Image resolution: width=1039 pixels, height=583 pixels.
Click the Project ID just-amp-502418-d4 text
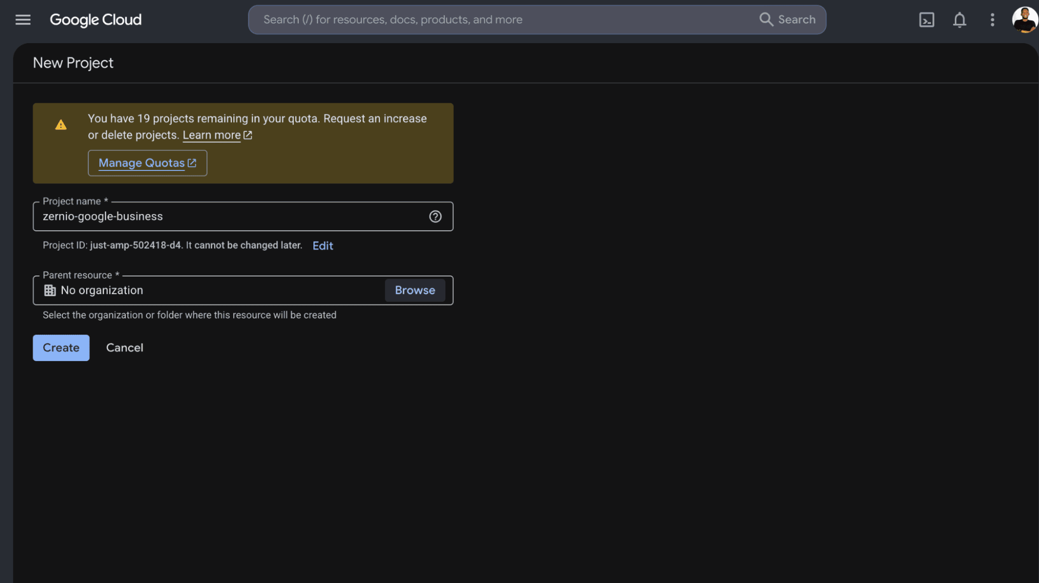pos(136,245)
